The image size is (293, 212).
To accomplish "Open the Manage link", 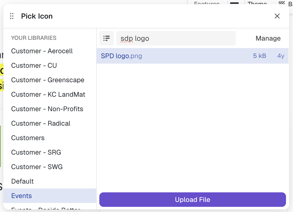I will pyautogui.click(x=268, y=38).
